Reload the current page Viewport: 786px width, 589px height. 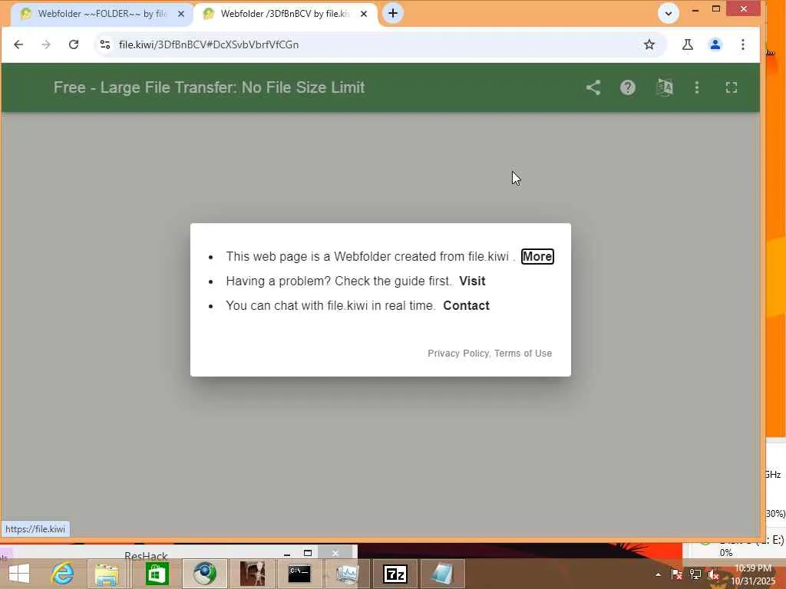point(74,44)
